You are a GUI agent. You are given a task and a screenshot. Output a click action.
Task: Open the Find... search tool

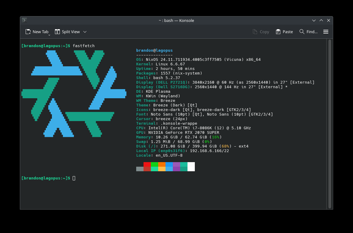pos(308,32)
